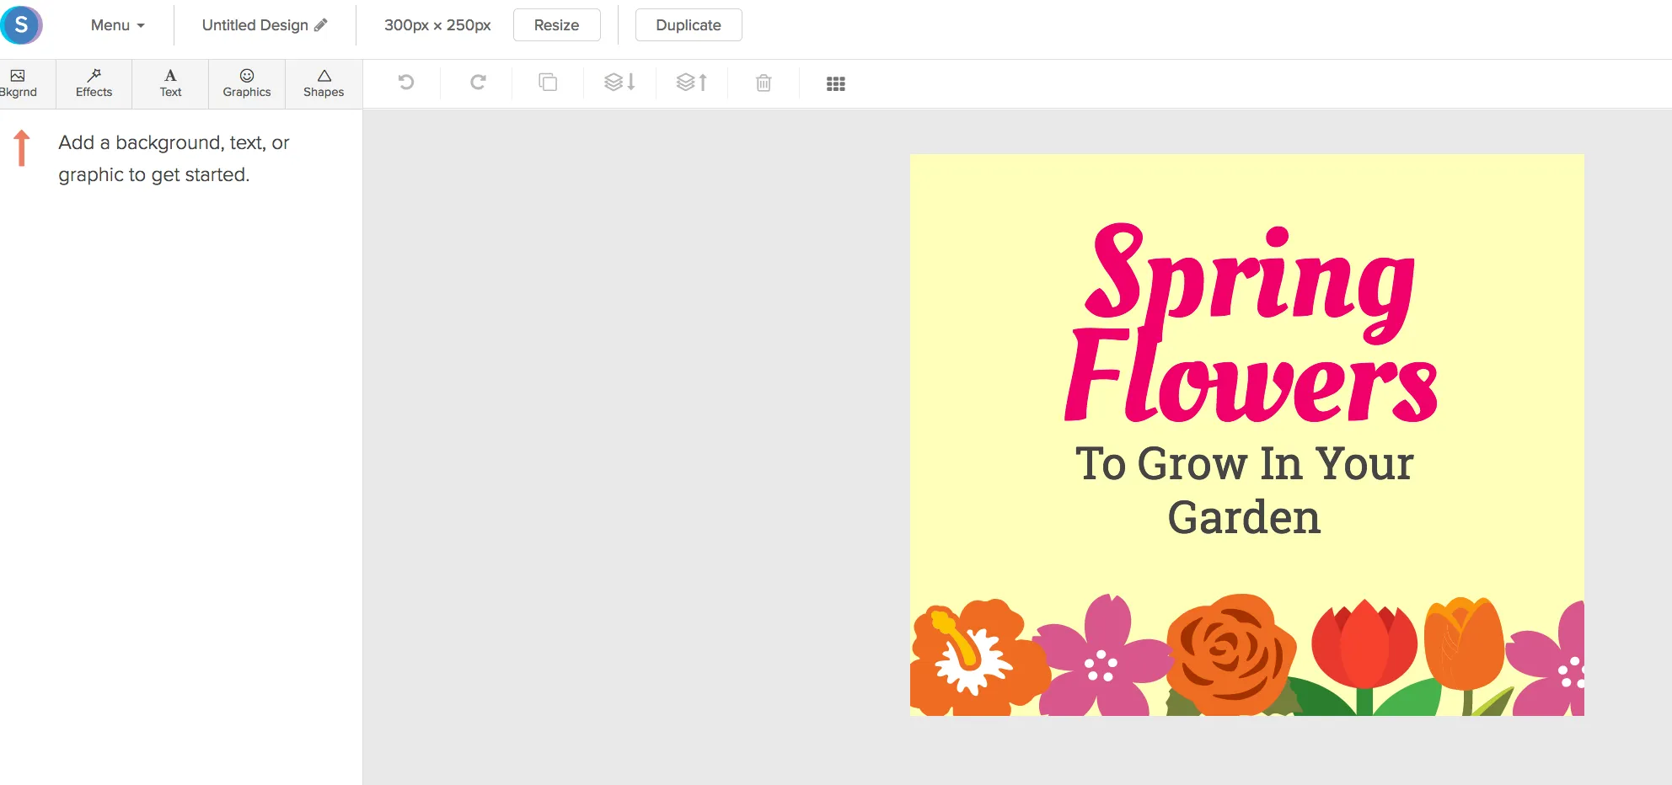Open the Effects tab
1672x785 pixels.
click(x=94, y=83)
